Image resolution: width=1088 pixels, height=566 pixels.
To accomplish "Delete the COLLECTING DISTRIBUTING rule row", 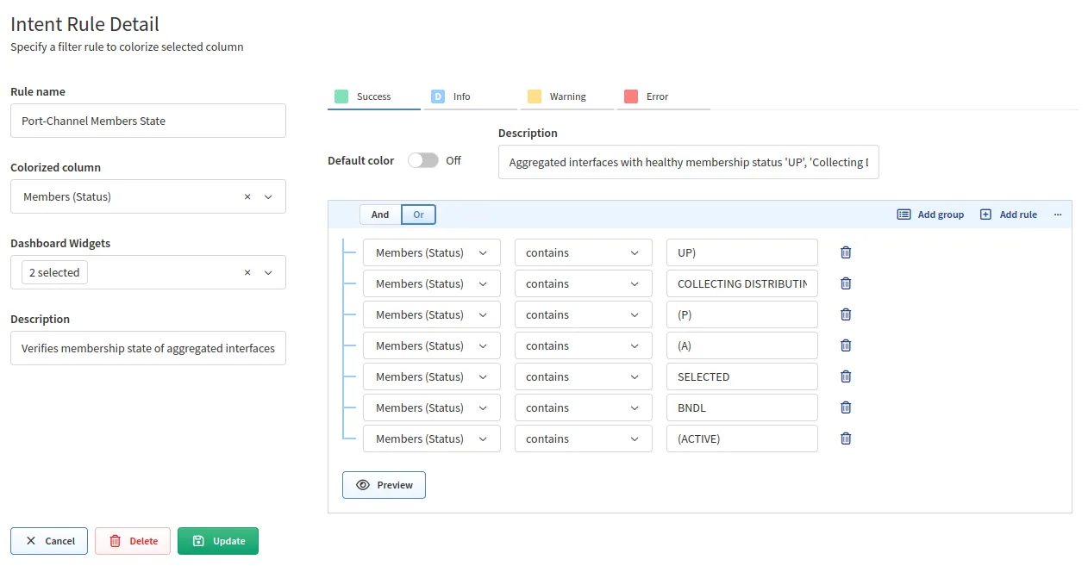I will pos(846,283).
